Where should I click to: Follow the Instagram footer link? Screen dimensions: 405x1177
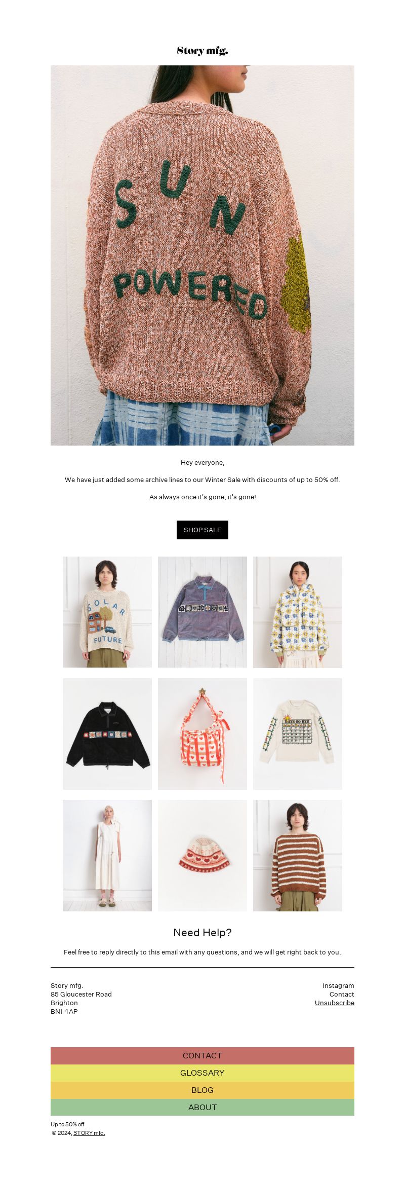point(338,985)
